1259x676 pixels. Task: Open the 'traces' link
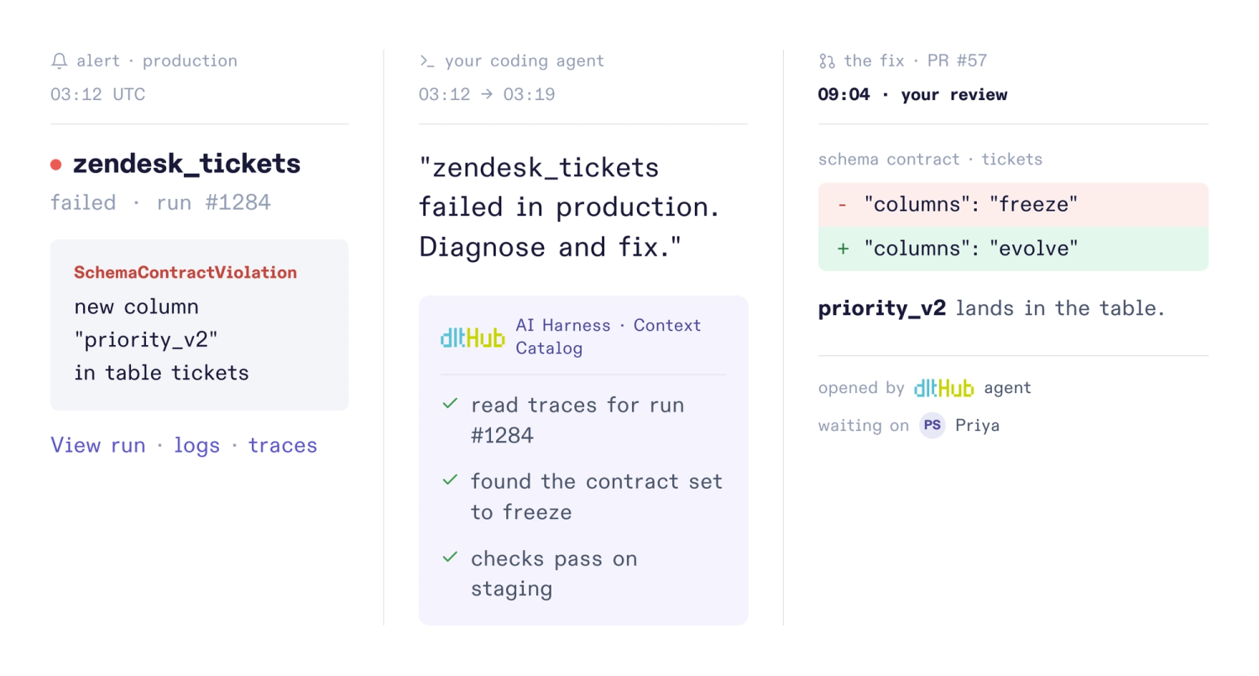[283, 445]
